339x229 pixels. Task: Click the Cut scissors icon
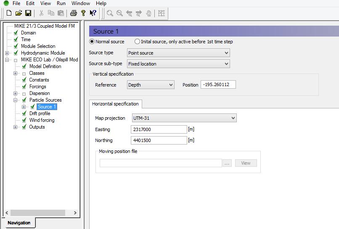41,13
